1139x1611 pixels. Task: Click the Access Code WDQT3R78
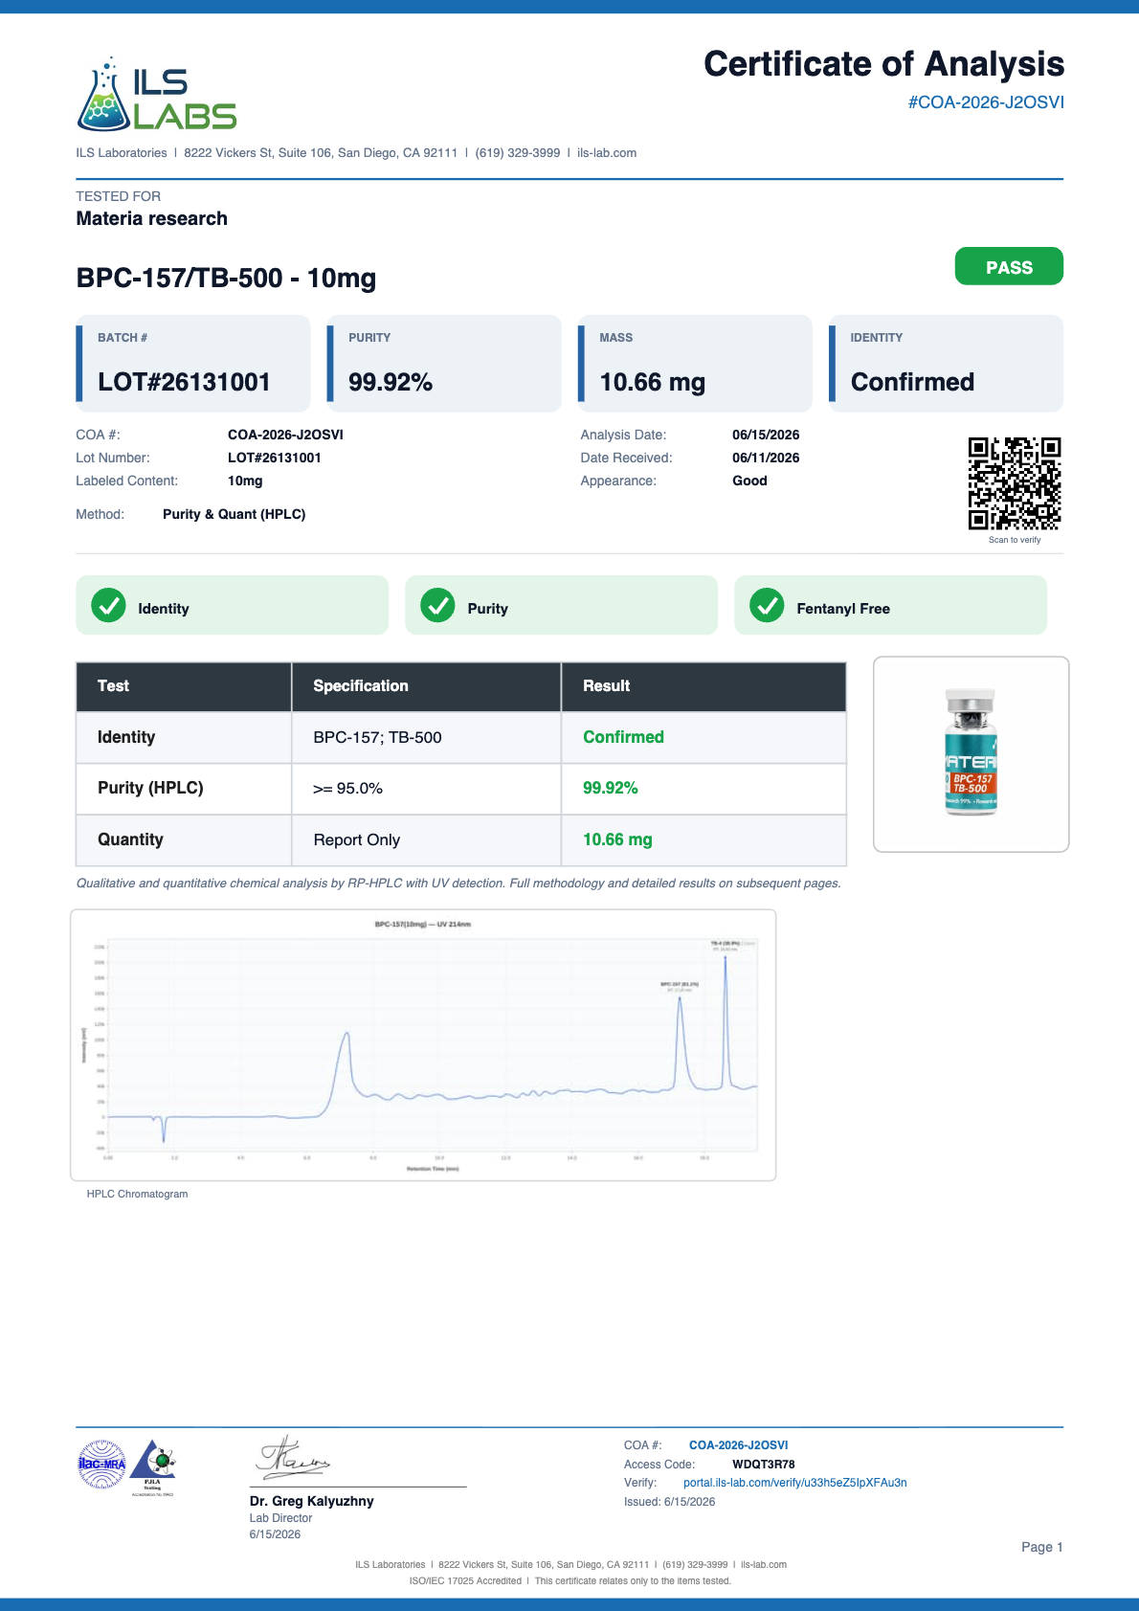click(764, 1465)
